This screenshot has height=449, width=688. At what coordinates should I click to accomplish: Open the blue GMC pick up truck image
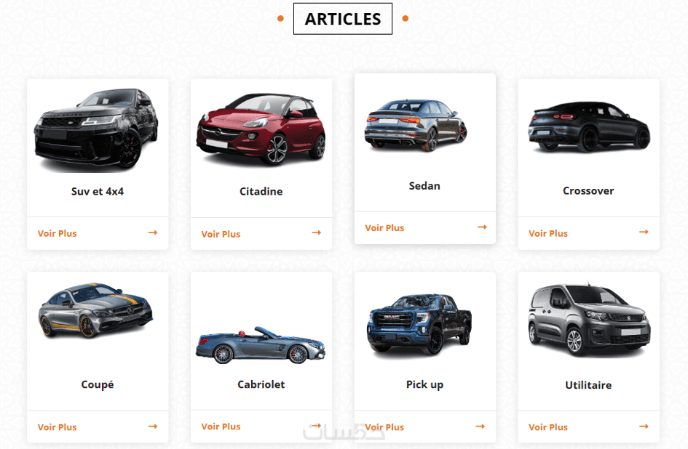tap(419, 324)
